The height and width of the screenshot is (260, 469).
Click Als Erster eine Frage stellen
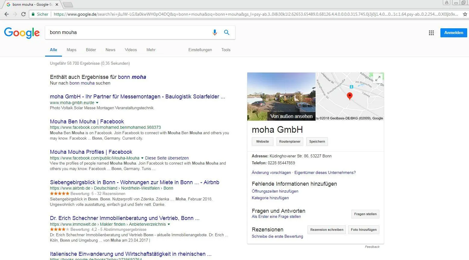[276, 217]
